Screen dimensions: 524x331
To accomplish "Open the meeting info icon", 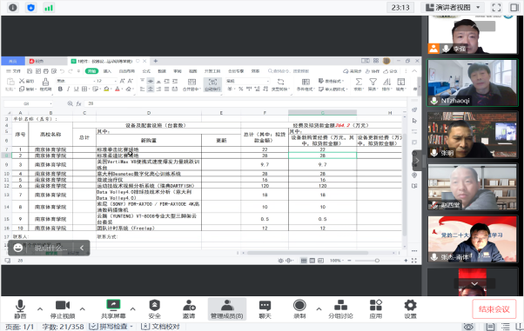I will pyautogui.click(x=13, y=7).
